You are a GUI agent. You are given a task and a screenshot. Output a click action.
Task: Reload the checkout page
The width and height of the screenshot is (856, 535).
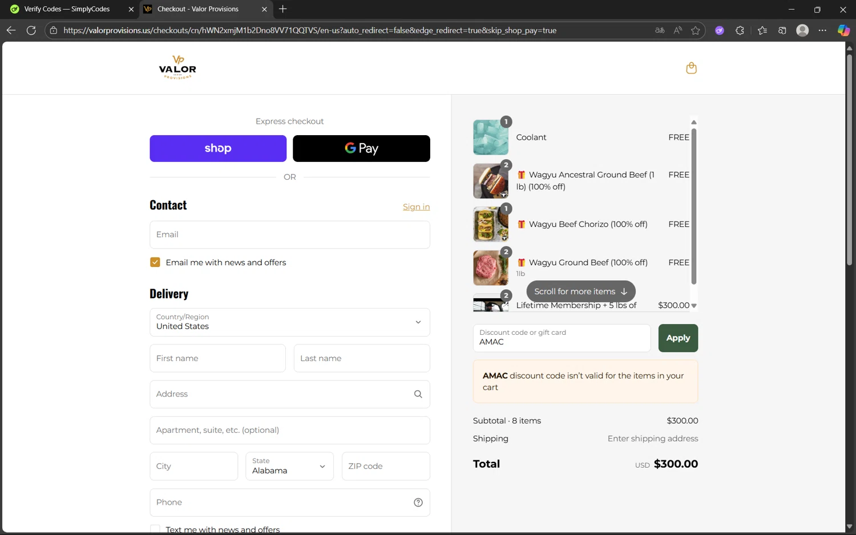coord(31,30)
